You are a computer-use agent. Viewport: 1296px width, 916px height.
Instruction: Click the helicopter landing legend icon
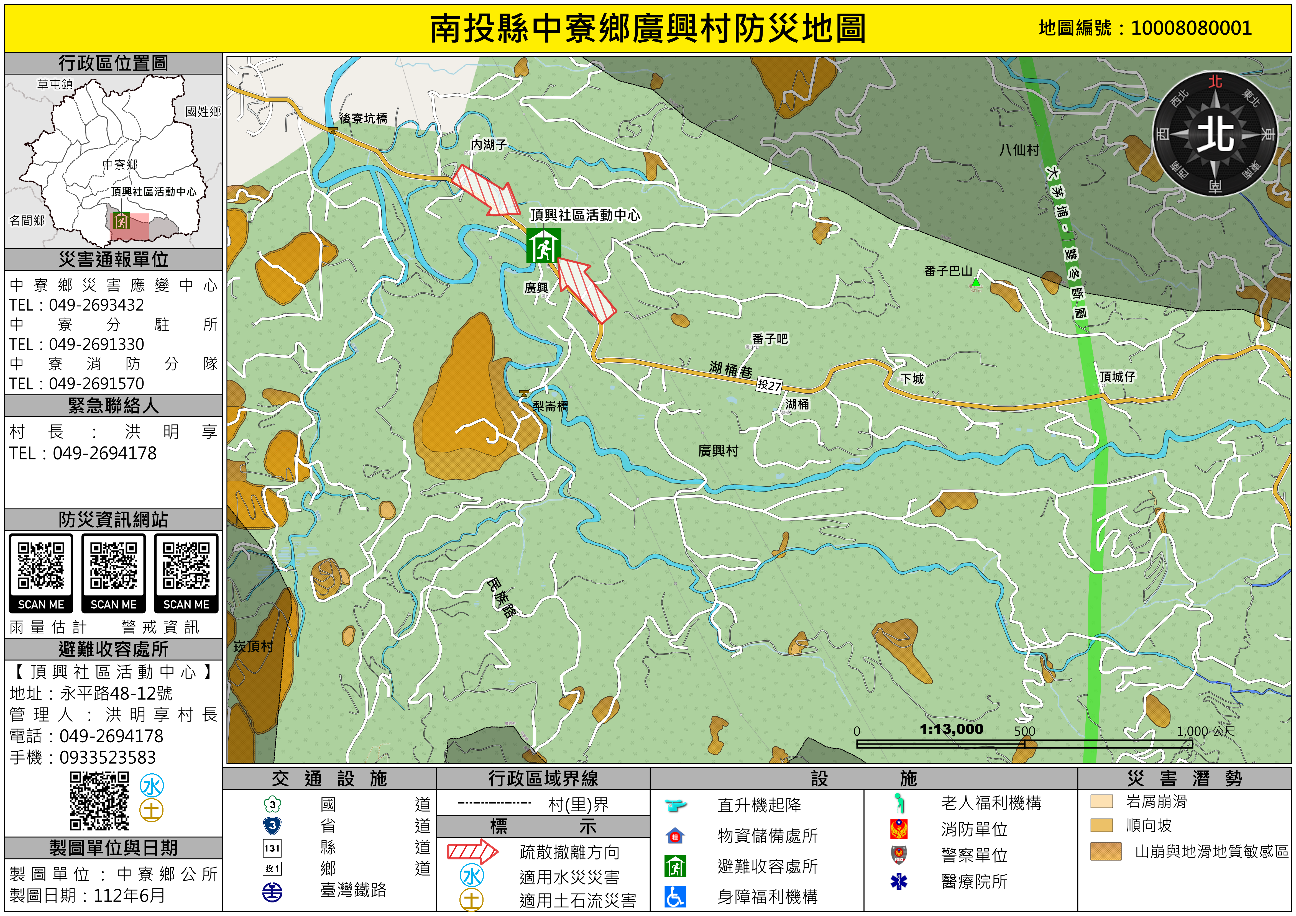pyautogui.click(x=675, y=805)
